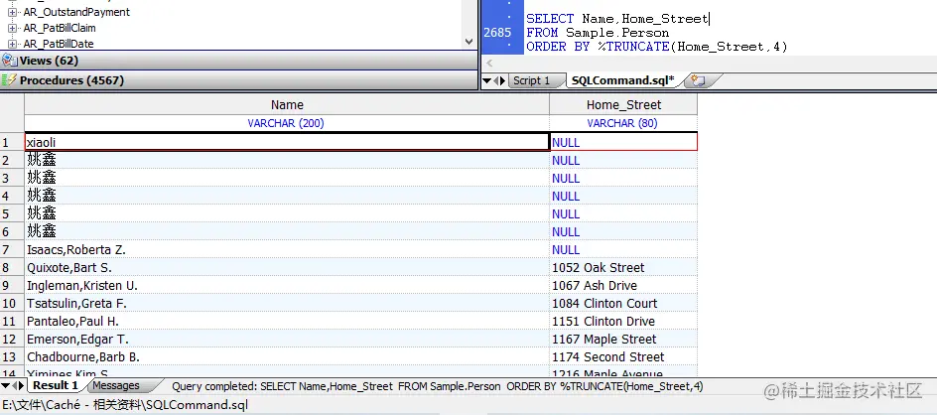Click the ORDER BY %TRUNCATE editor line
This screenshot has height=415, width=937.
click(657, 46)
